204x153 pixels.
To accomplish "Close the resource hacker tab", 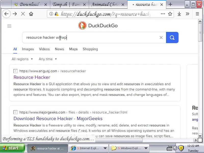I will click(x=162, y=5).
